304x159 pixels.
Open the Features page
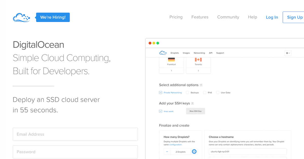coord(200,17)
